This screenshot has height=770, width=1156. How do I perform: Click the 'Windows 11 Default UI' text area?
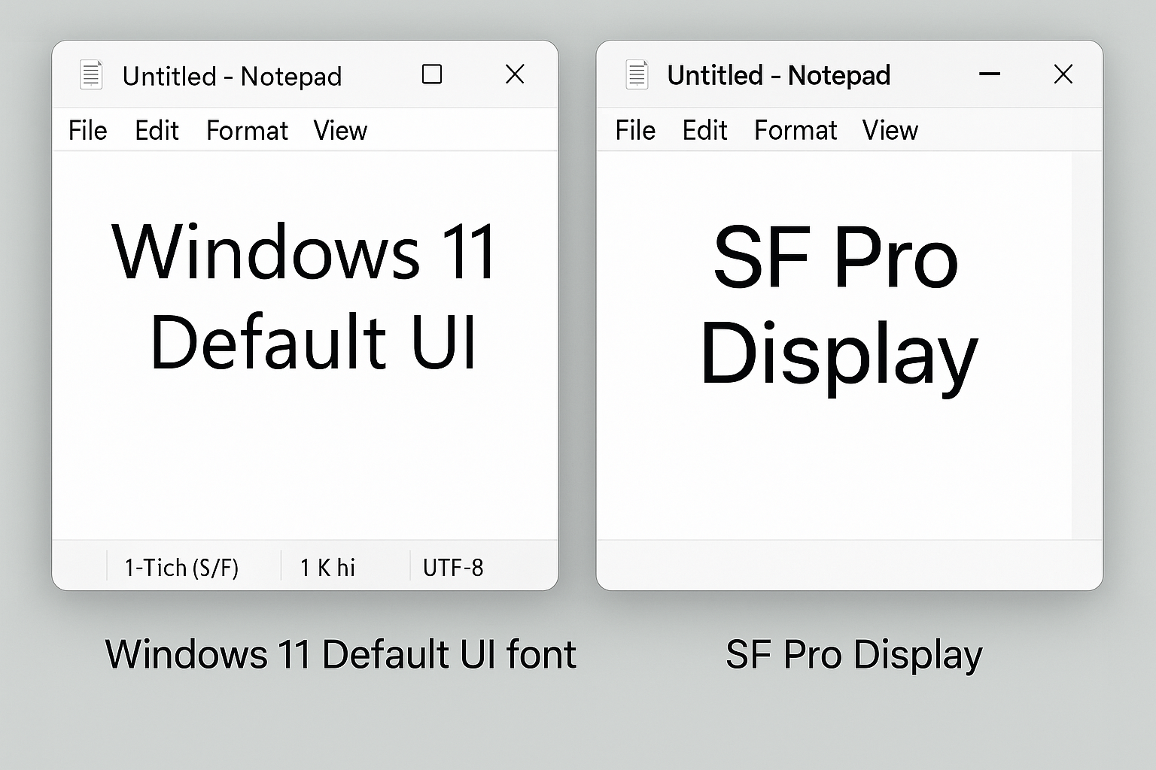305,346
